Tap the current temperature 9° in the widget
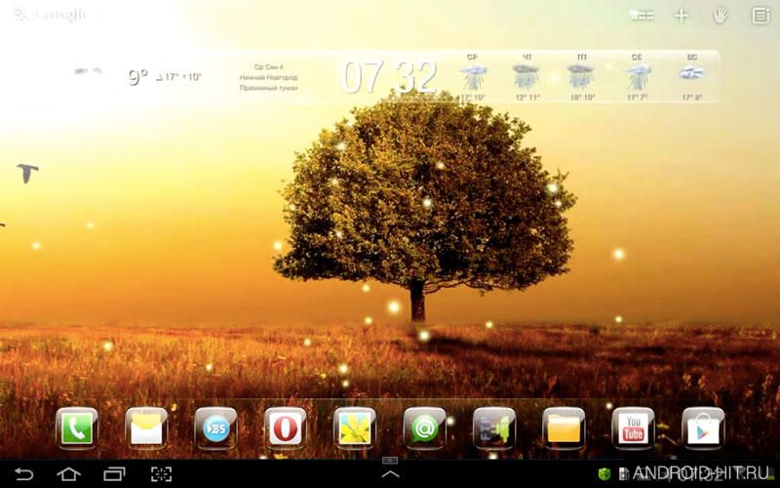780x488 pixels. [x=138, y=77]
